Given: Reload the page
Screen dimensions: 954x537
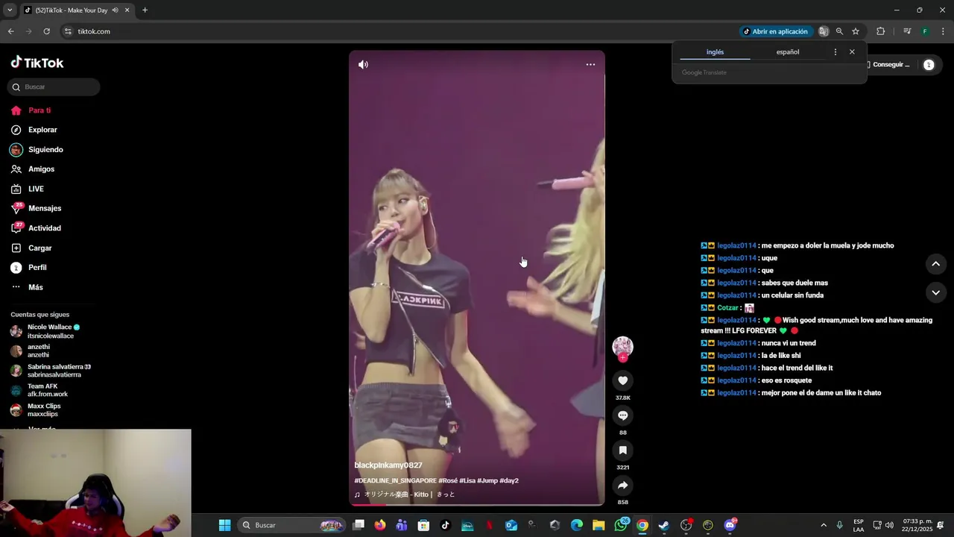Looking at the screenshot, I should click(46, 31).
